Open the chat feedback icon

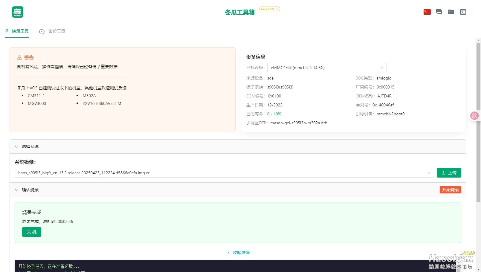(439, 12)
